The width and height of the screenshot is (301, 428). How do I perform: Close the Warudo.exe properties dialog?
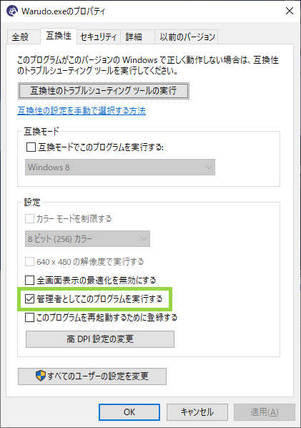coord(290,11)
